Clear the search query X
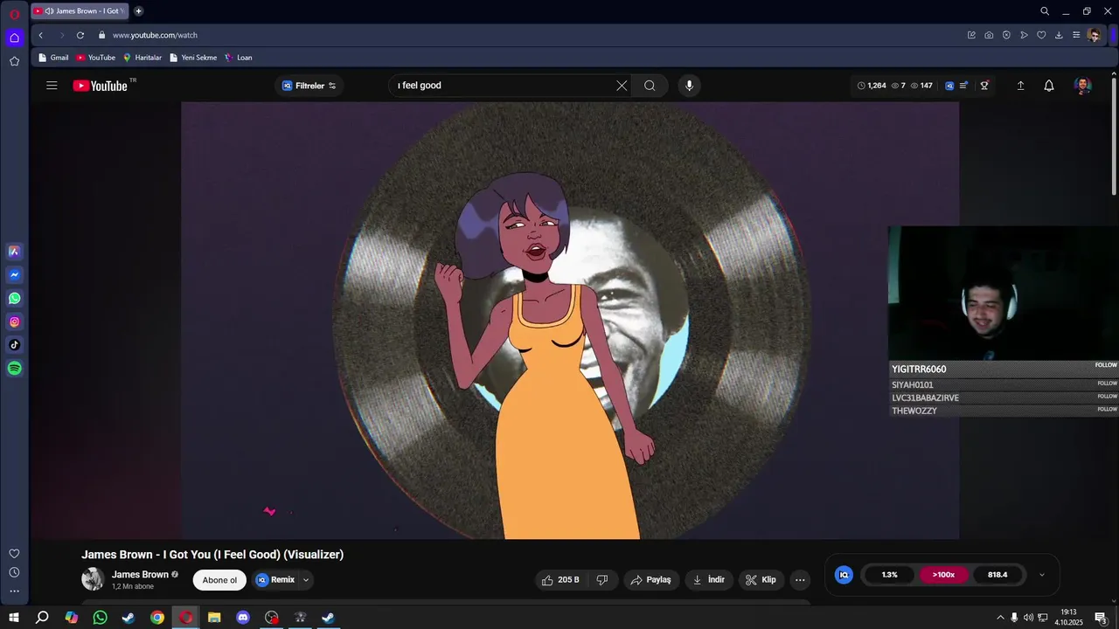This screenshot has width=1119, height=629. (x=622, y=86)
